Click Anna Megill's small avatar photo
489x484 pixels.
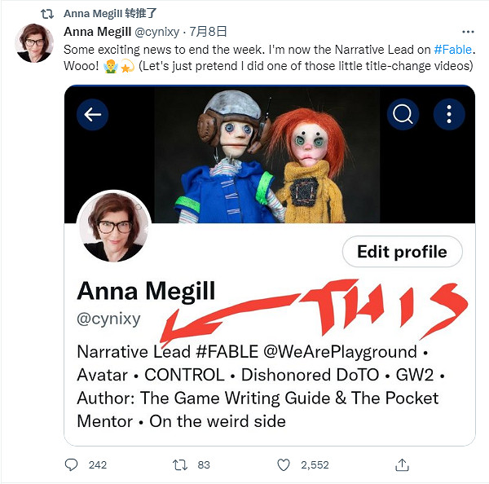35,43
